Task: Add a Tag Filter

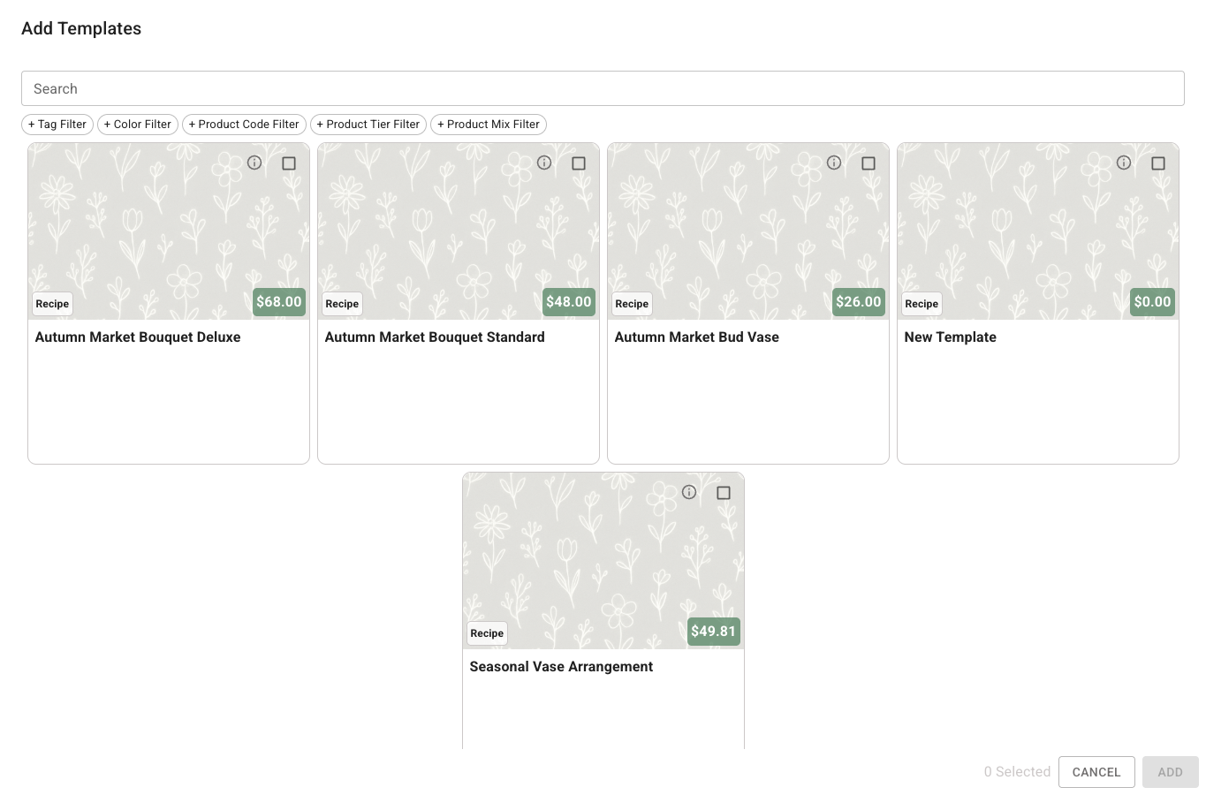Action: click(x=57, y=125)
